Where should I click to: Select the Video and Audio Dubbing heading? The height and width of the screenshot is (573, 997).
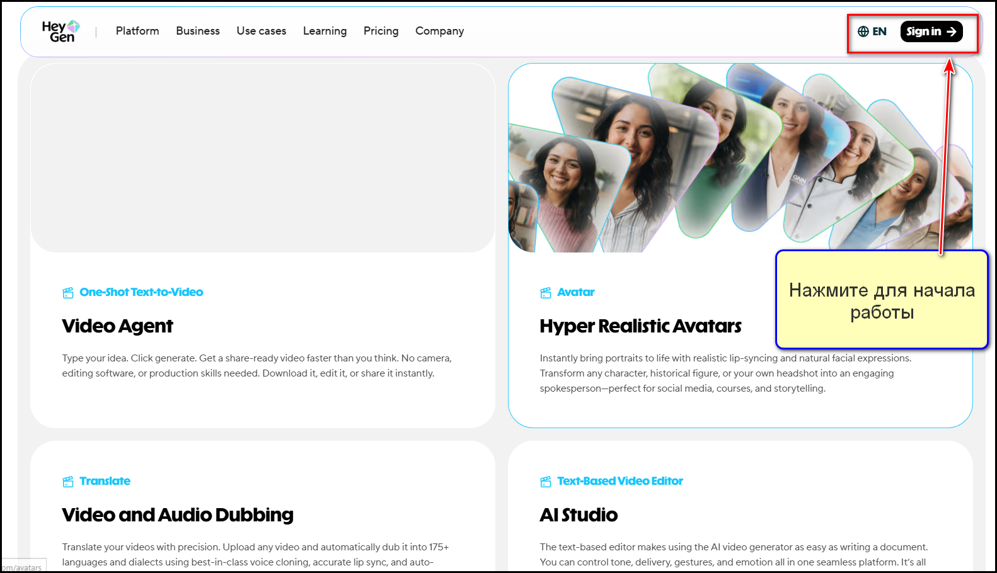point(178,515)
